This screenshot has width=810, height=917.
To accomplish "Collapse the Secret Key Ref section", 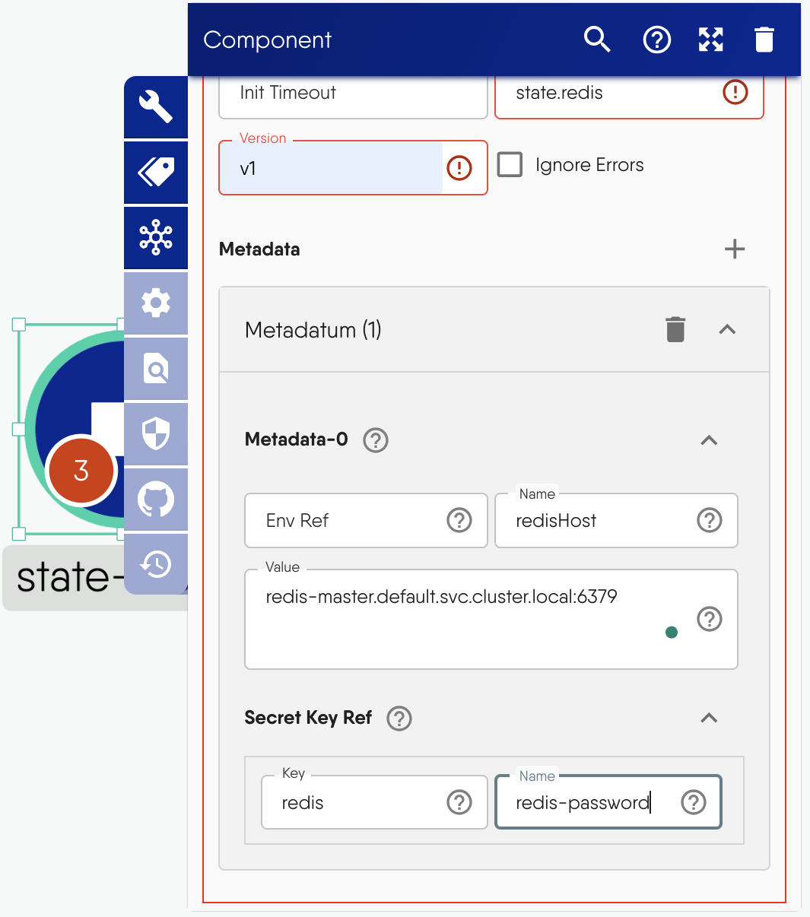I will [708, 718].
